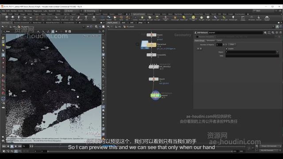Select the Curve Bezier shelf tool
Image resolution: width=283 pixels, height=159 pixels.
tap(56, 18)
